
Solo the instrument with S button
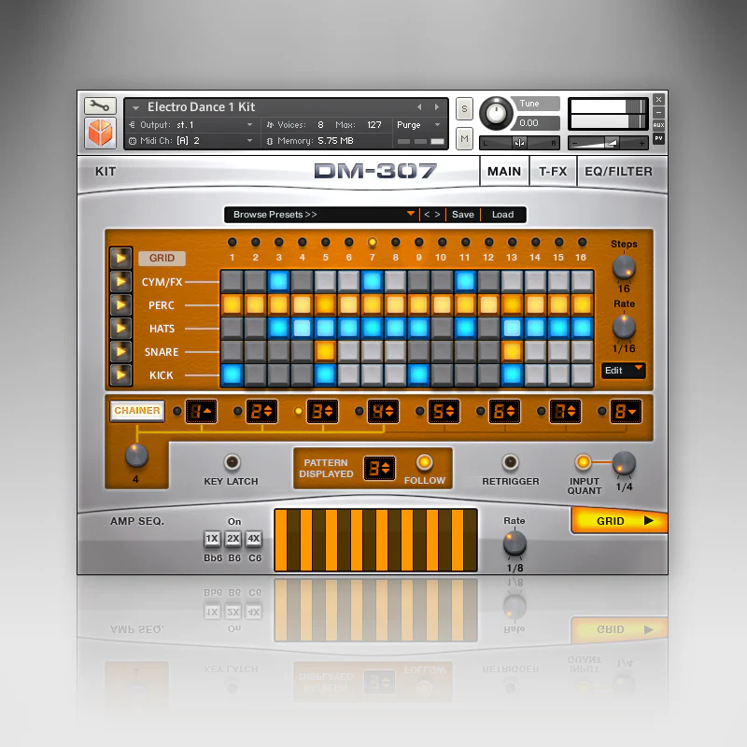pyautogui.click(x=464, y=109)
